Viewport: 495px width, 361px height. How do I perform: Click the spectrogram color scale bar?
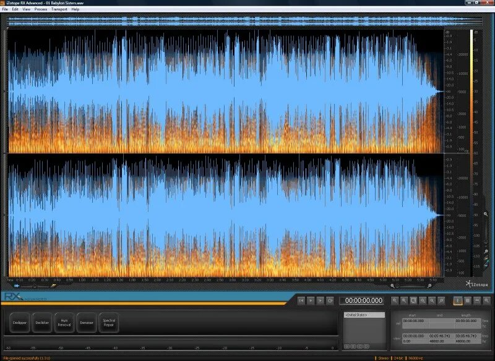[471, 153]
